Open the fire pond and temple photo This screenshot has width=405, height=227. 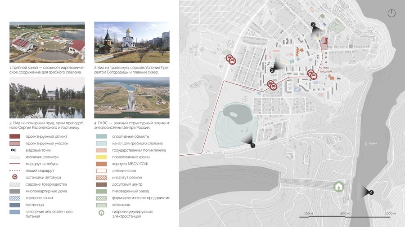click(x=47, y=97)
